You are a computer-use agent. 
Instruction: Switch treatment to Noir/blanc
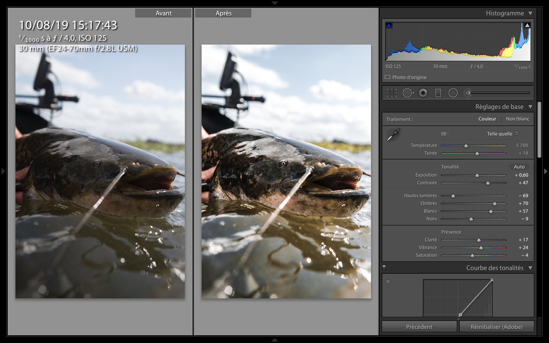click(x=518, y=119)
